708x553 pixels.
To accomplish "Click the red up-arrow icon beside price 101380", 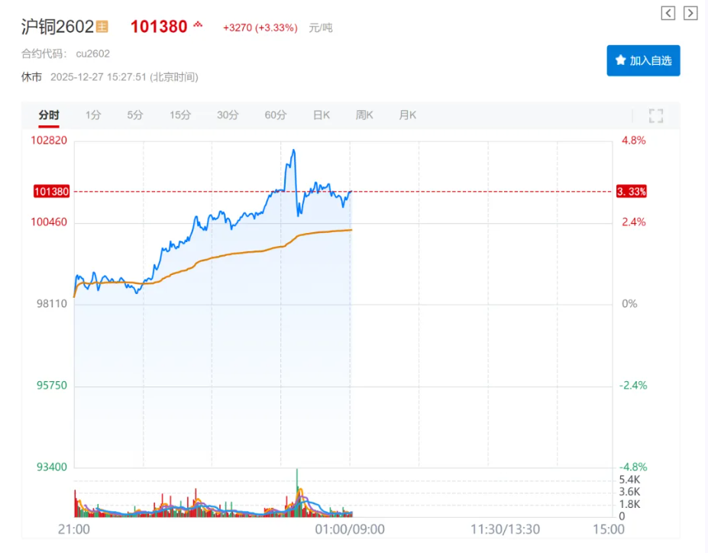I will [199, 24].
